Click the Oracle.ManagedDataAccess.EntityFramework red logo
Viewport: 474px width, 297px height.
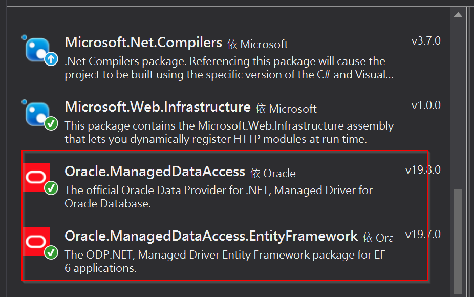pos(36,241)
